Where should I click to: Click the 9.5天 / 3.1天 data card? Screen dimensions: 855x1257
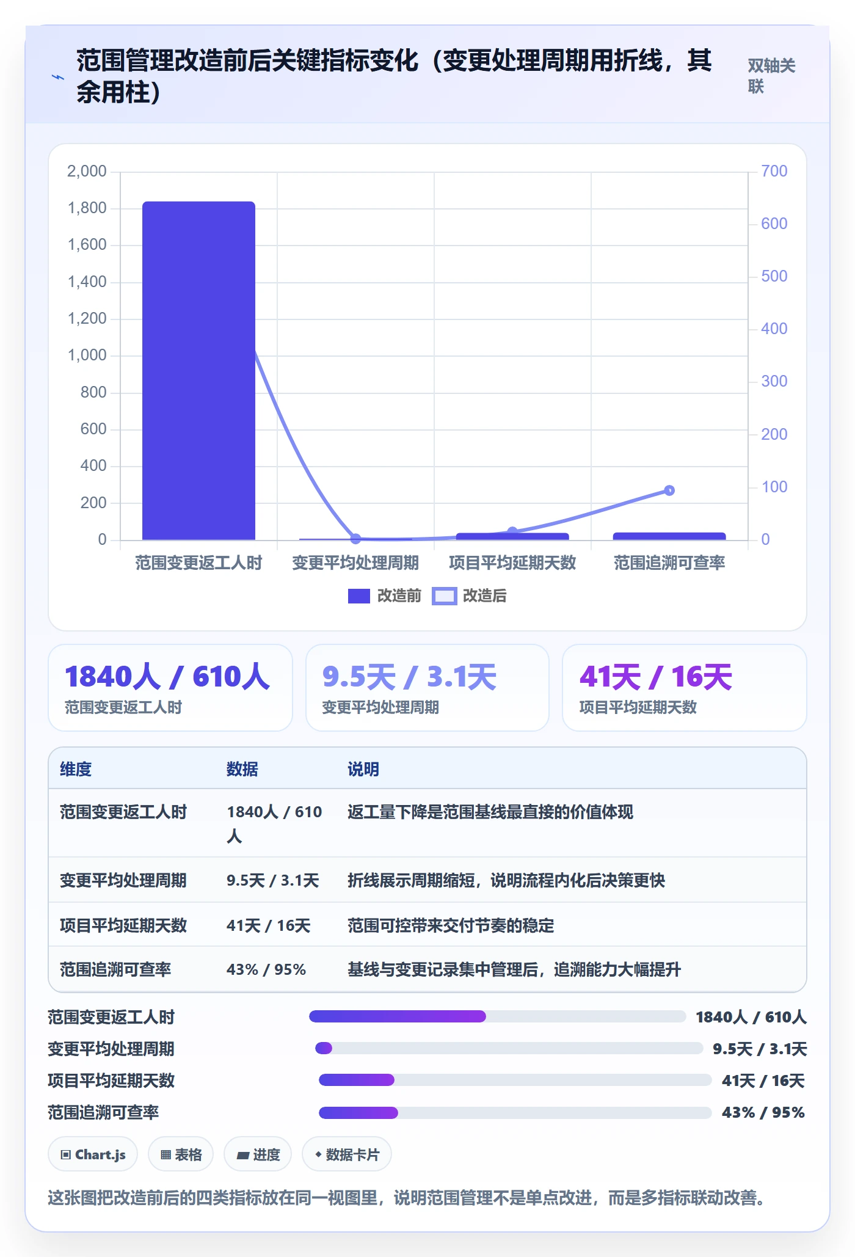click(x=428, y=688)
